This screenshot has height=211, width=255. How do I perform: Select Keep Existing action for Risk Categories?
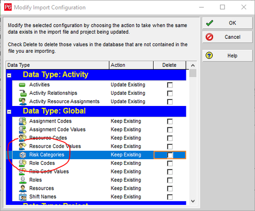pyautogui.click(x=126, y=155)
